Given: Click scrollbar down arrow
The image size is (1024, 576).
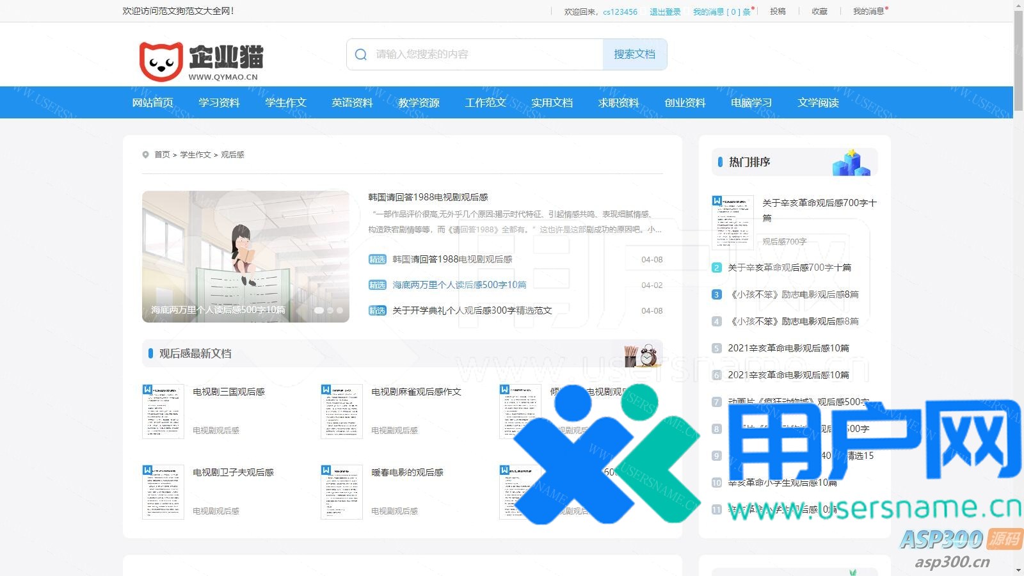Looking at the screenshot, I should click(1018, 570).
